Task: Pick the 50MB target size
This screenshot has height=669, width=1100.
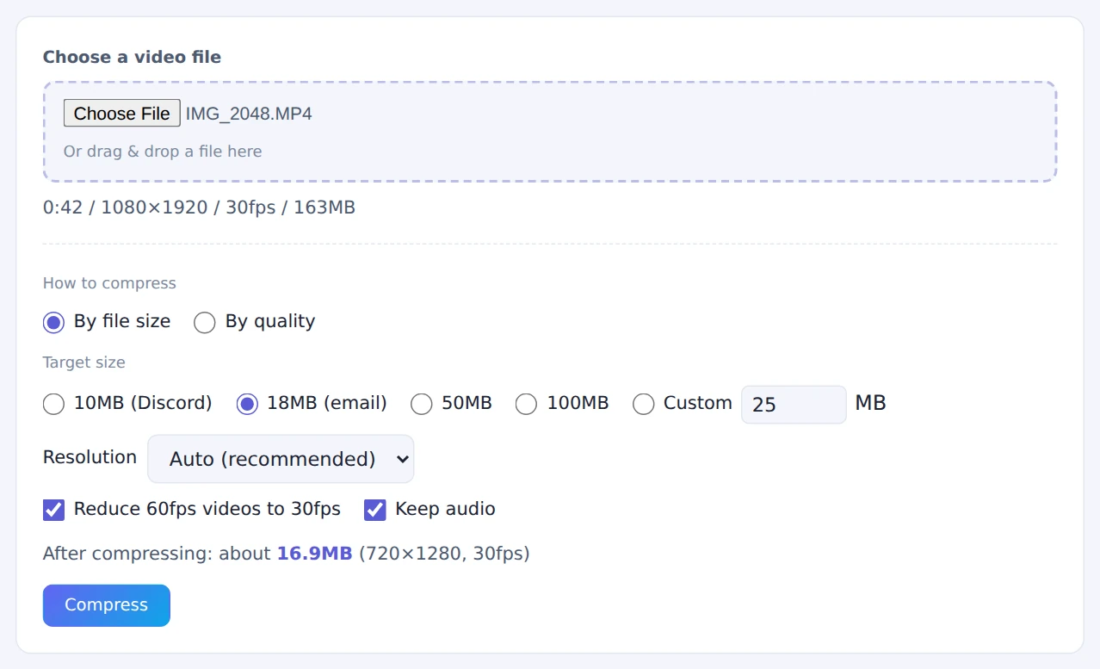Action: point(422,404)
